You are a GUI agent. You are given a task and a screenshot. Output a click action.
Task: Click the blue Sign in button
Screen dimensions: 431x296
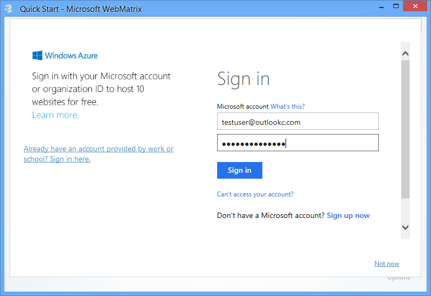coord(240,170)
